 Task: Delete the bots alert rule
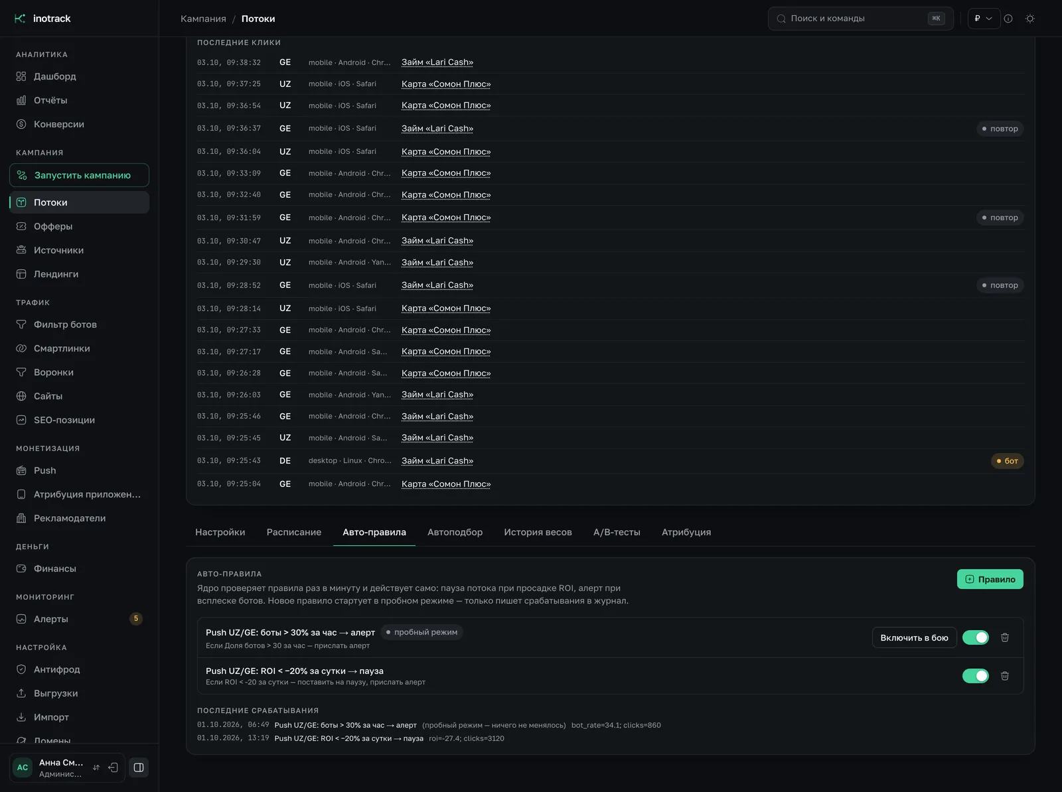coord(1005,637)
